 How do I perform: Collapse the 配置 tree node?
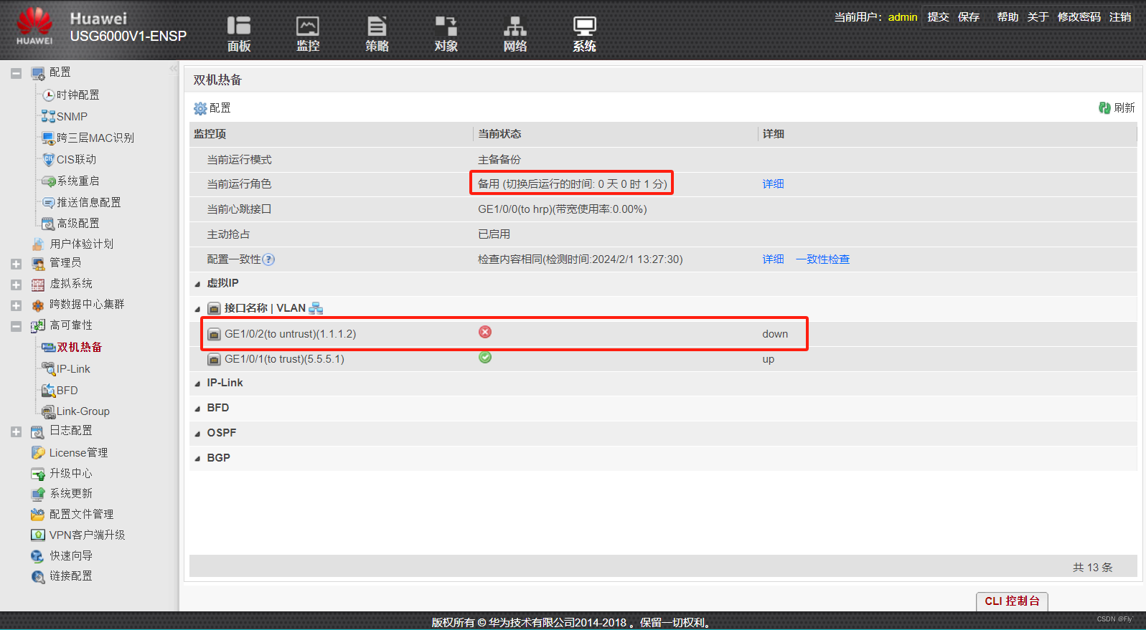(16, 73)
